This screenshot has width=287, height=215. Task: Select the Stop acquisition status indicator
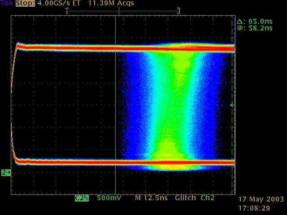click(x=25, y=3)
